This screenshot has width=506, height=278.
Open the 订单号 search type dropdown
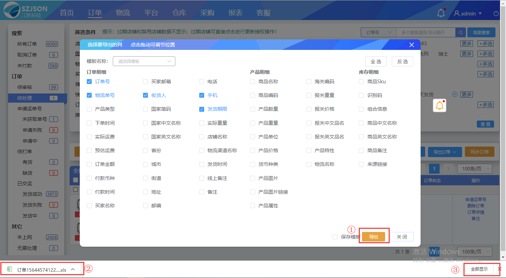378,32
